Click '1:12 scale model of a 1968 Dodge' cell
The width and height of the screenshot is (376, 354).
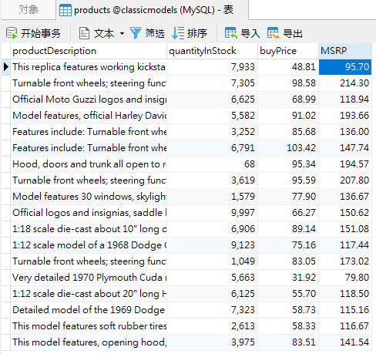(x=89, y=245)
